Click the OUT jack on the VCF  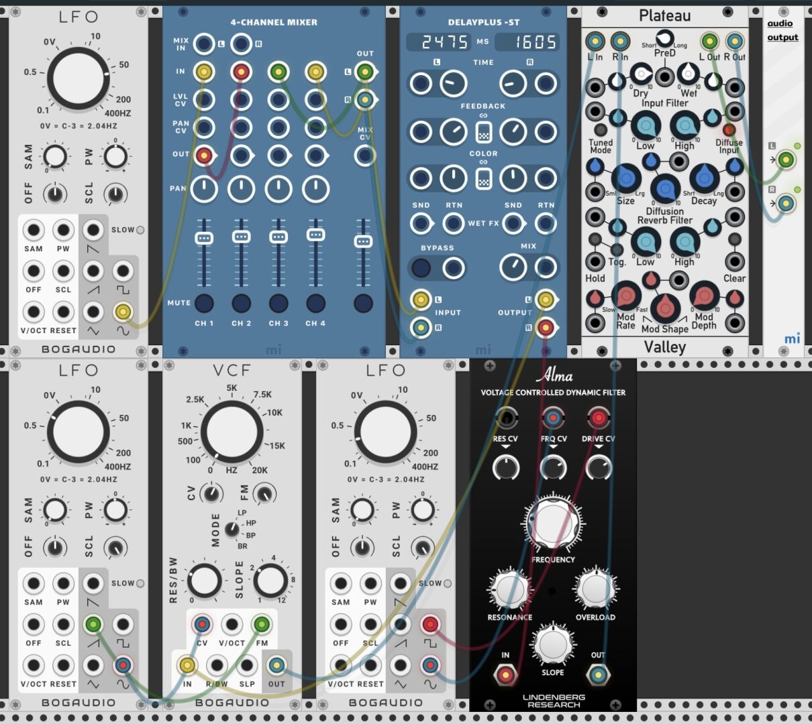click(x=276, y=665)
